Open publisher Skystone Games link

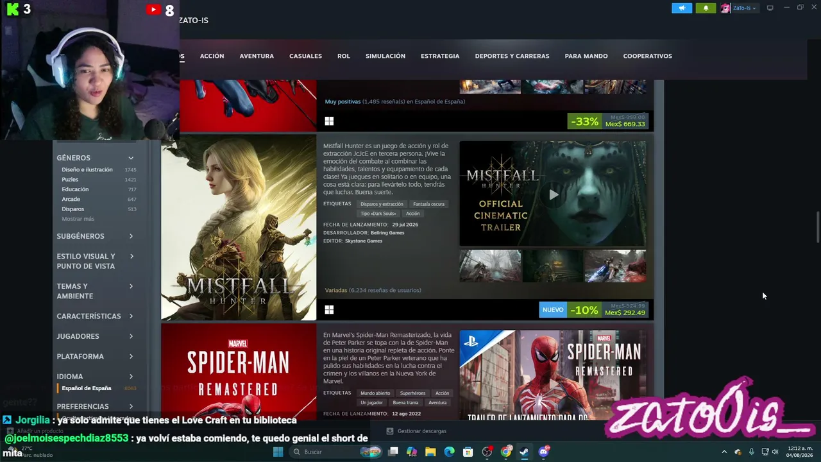click(x=364, y=241)
